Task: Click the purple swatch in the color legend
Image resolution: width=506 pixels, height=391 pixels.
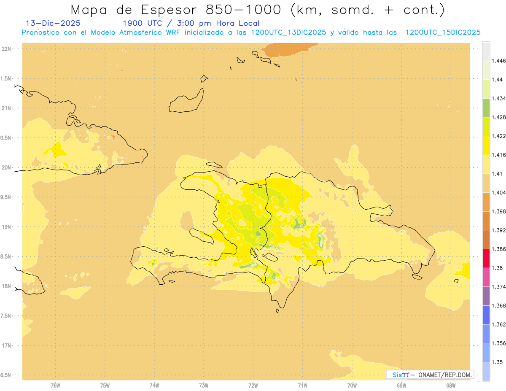Action: click(x=486, y=296)
